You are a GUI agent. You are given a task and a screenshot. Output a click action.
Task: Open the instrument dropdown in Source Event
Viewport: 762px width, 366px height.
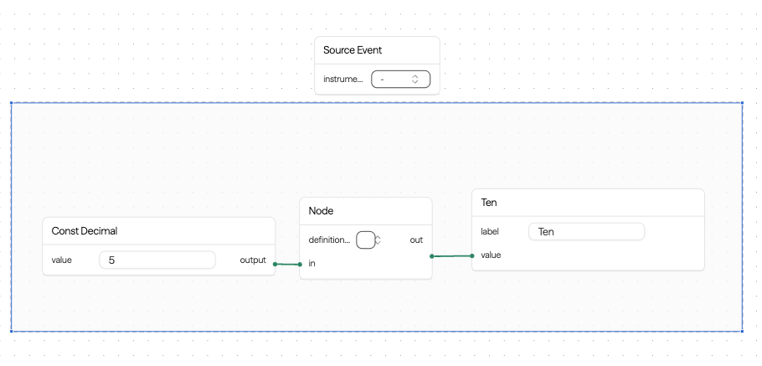pos(400,80)
